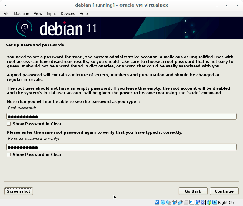Click the Re-enter password to verify field

pyautogui.click(x=121, y=147)
